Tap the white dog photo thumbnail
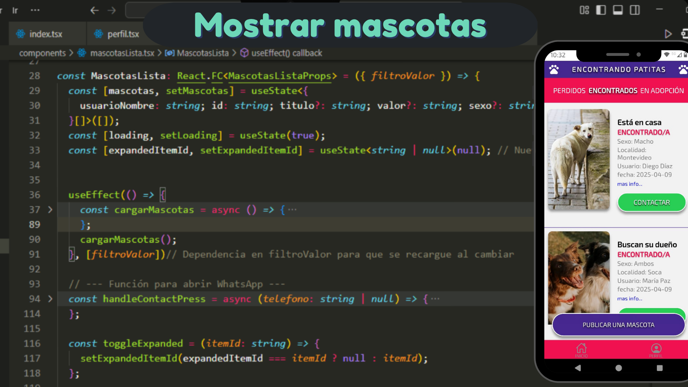The image size is (688, 387). pyautogui.click(x=579, y=159)
